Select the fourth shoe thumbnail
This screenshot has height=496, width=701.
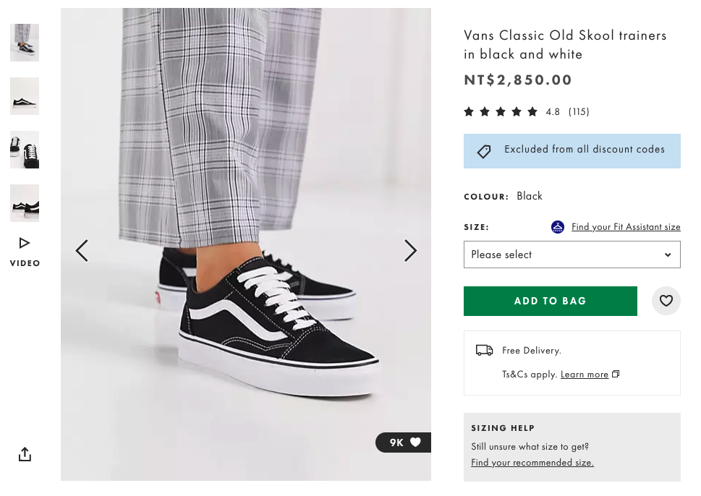point(25,203)
